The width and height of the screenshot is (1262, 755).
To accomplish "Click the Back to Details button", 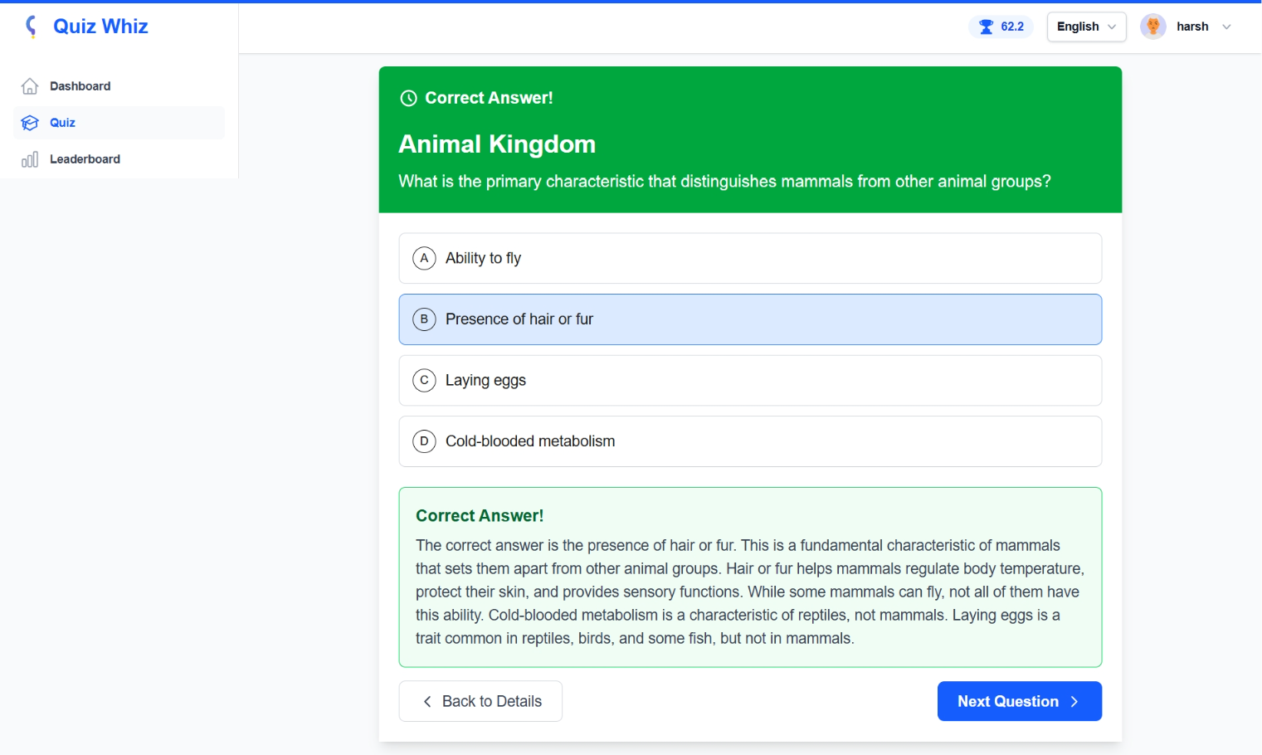I will (480, 702).
